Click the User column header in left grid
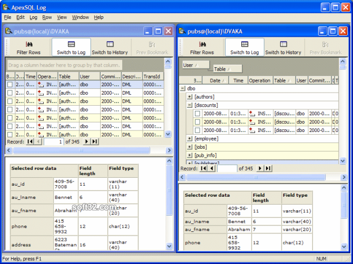 click(x=90, y=77)
